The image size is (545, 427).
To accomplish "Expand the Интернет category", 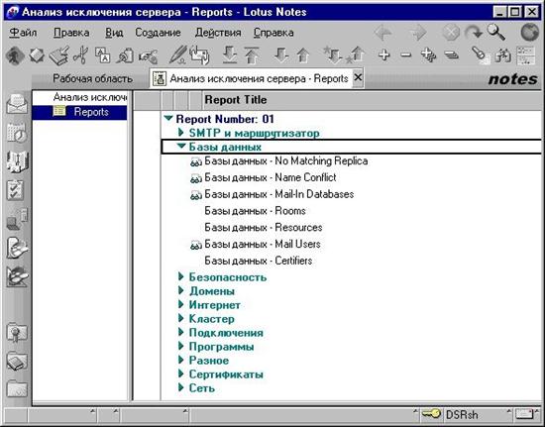I will tap(180, 304).
